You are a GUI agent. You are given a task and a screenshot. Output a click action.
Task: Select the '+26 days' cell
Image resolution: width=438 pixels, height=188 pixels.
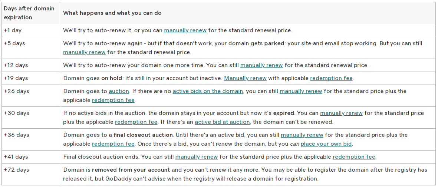31,96
